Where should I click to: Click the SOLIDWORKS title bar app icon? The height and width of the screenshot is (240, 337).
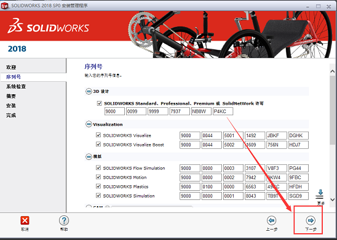tap(4, 6)
